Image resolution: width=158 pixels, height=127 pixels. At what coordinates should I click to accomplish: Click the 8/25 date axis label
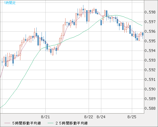click(132, 117)
